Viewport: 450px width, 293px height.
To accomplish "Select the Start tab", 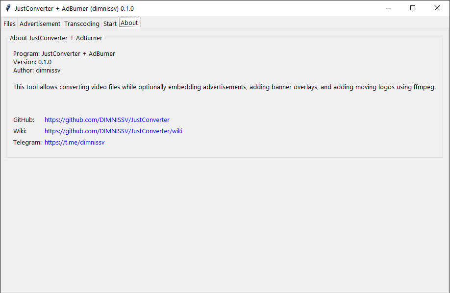I will coord(110,24).
